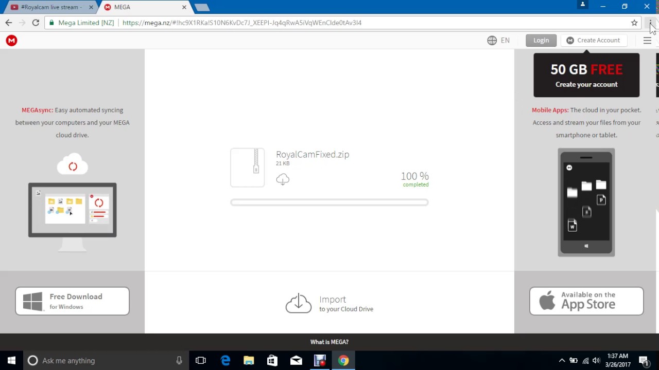Select the EN language label
This screenshot has width=659, height=370.
point(505,40)
